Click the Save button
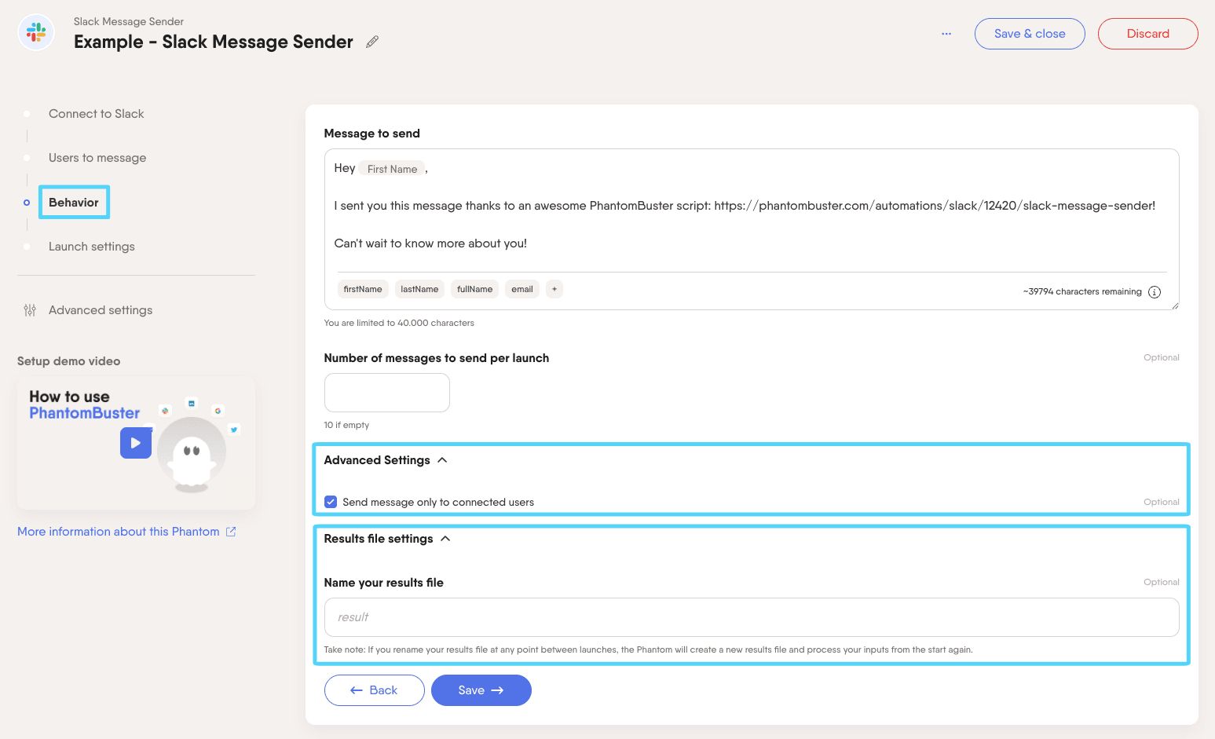Image resolution: width=1215 pixels, height=739 pixels. click(481, 690)
